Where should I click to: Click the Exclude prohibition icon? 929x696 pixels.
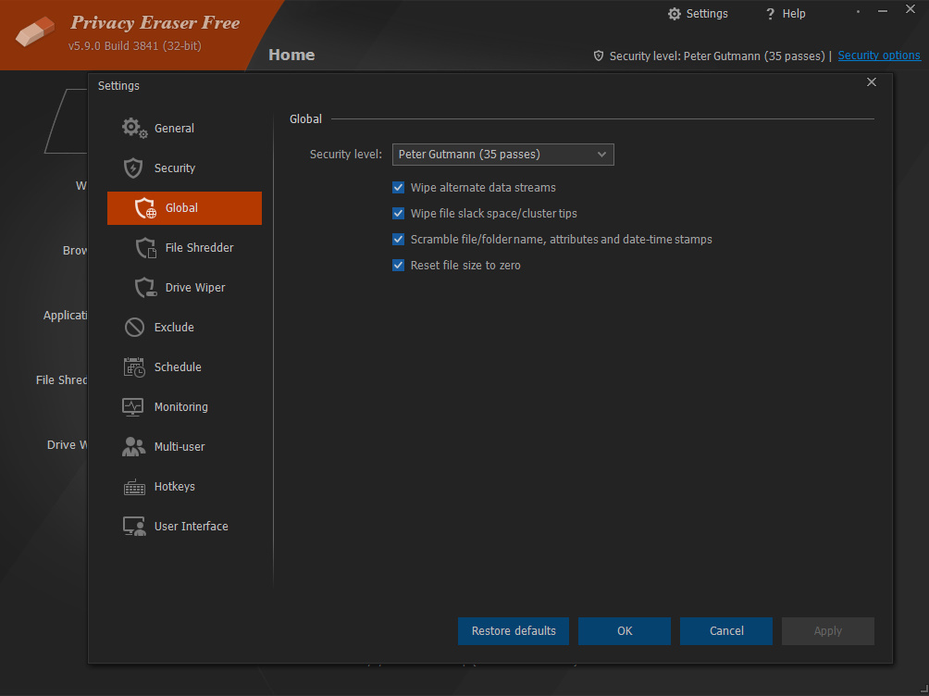(x=134, y=328)
